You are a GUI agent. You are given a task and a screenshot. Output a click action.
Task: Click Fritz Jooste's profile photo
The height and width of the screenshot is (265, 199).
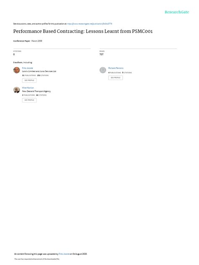pos(17,70)
